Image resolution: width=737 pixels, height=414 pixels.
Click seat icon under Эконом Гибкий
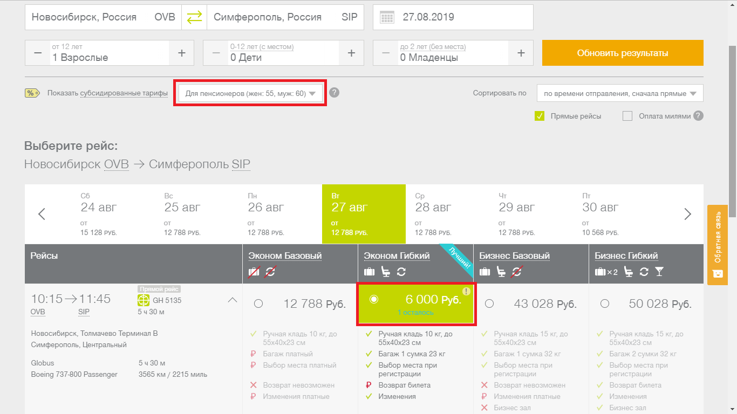385,272
